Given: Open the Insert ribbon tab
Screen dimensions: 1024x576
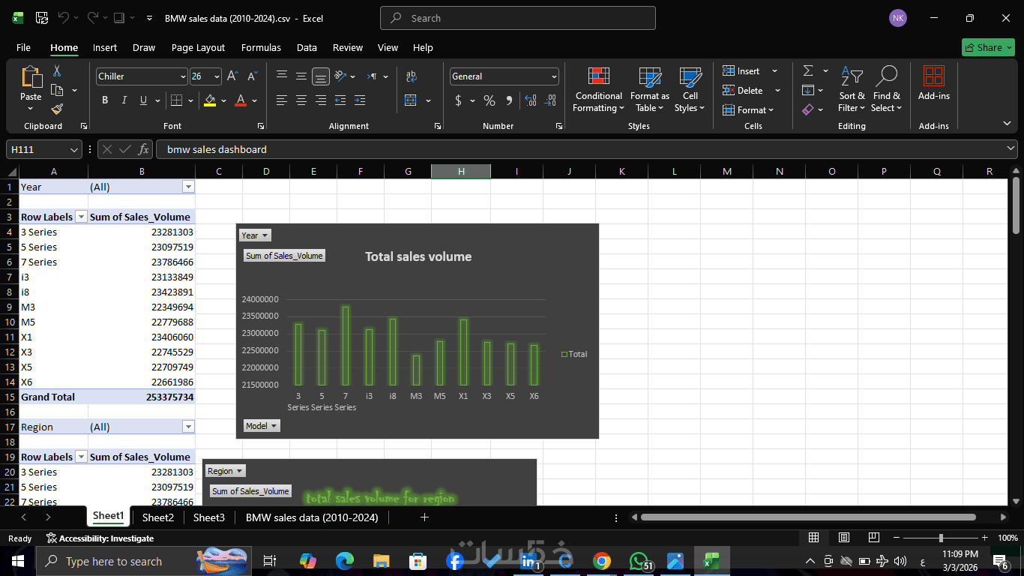Looking at the screenshot, I should 105,47.
